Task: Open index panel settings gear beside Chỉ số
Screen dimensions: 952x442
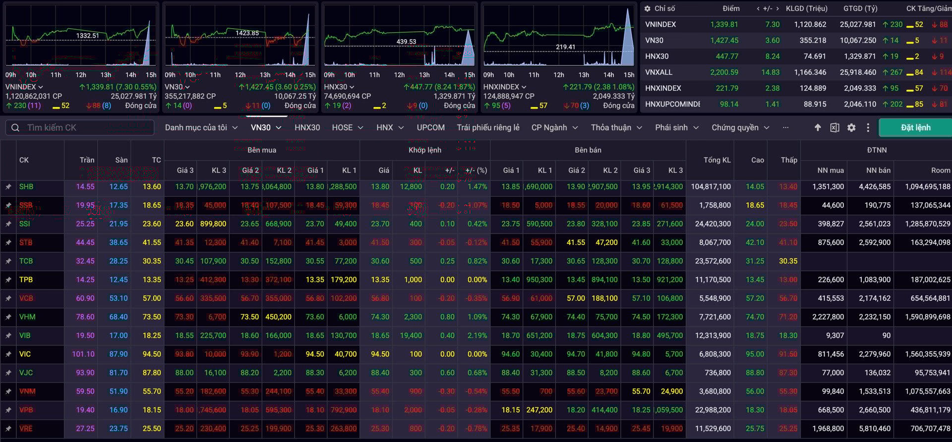Action: pos(647,8)
